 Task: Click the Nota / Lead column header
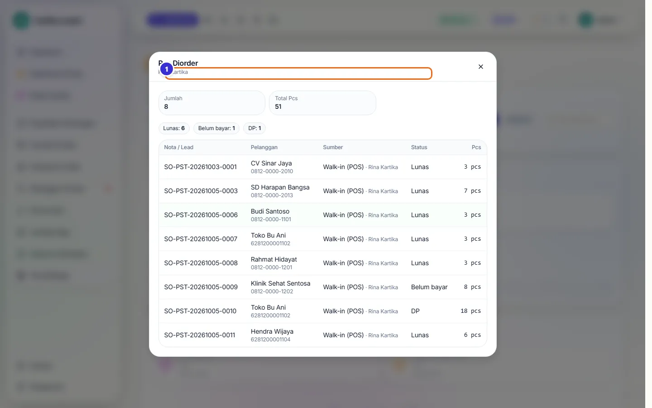(178, 147)
